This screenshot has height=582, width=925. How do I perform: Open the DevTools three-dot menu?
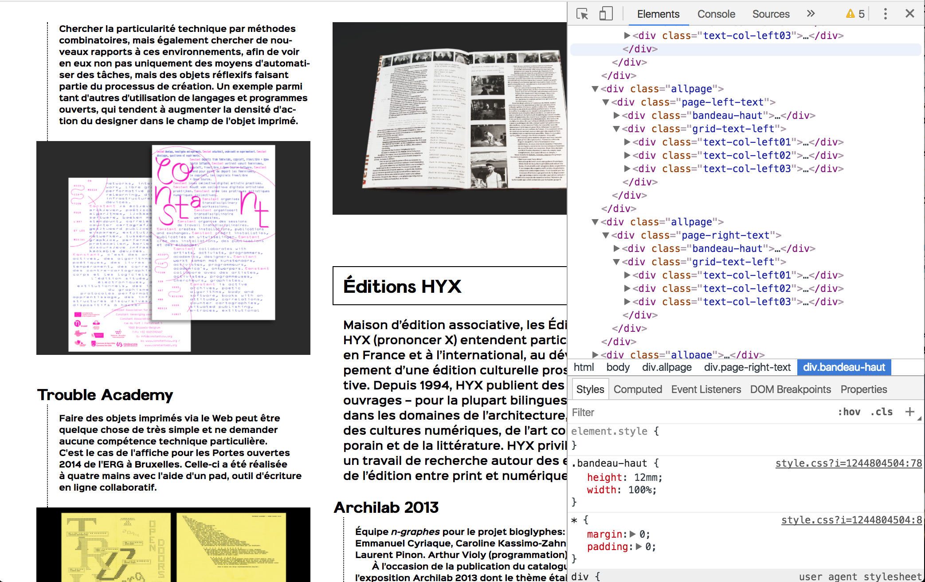885,14
